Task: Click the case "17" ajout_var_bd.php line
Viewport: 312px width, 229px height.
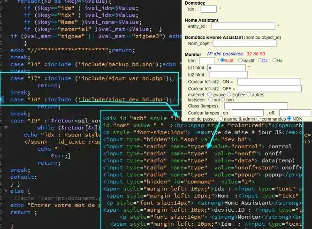Action: pyautogui.click(x=96, y=78)
